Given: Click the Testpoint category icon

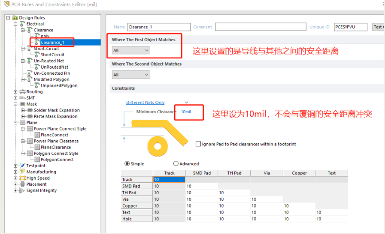Looking at the screenshot, I should point(23,166).
